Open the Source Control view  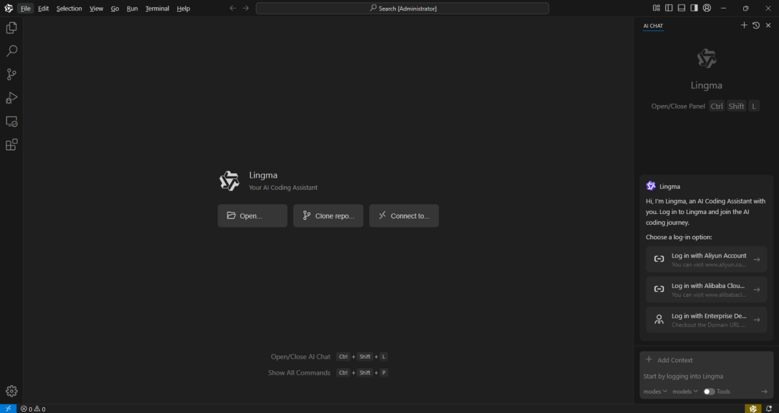pyautogui.click(x=11, y=75)
